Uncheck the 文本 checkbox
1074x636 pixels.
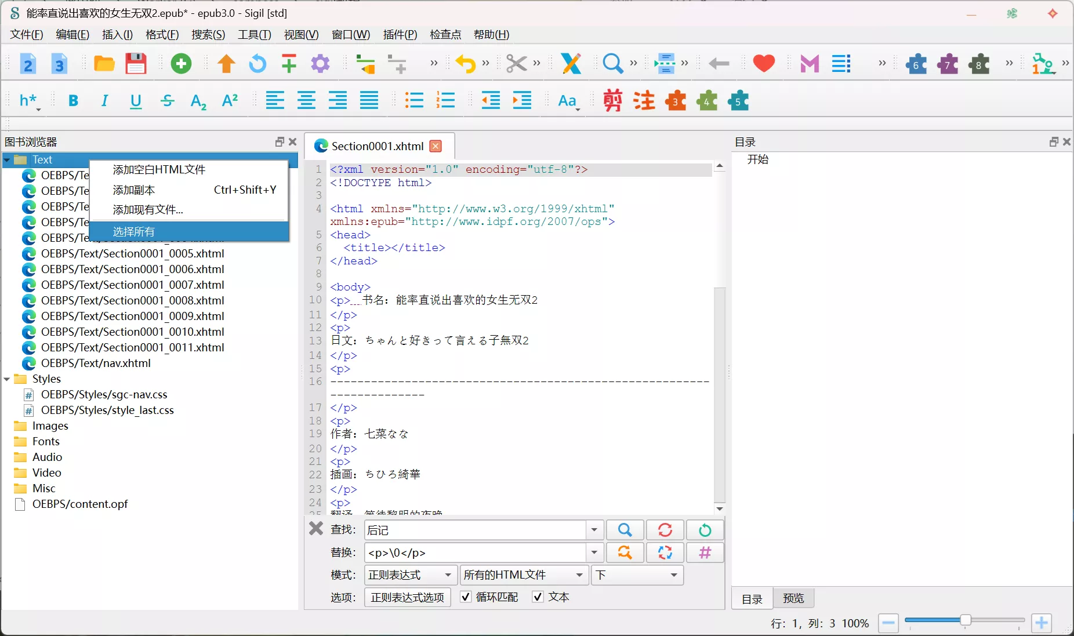pos(538,597)
